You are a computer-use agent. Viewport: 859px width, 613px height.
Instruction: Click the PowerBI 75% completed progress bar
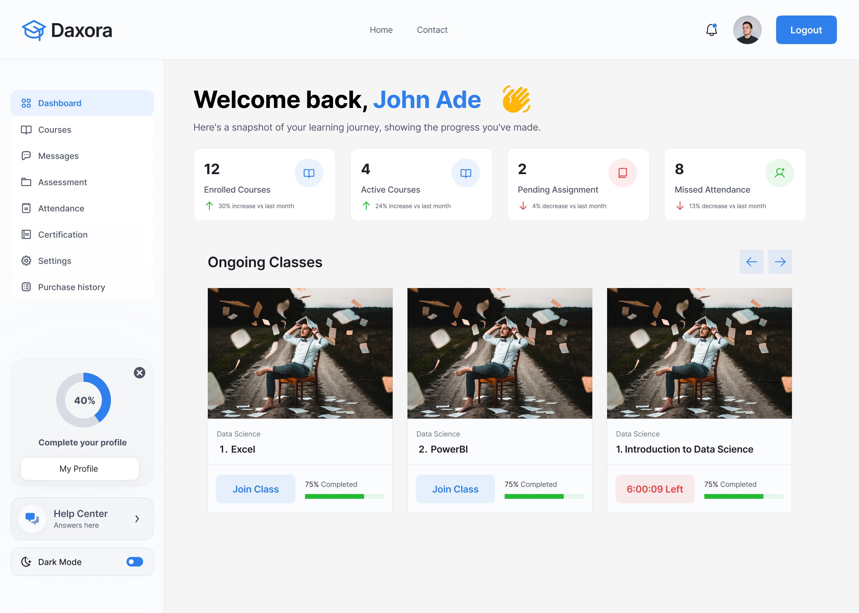pyautogui.click(x=544, y=496)
